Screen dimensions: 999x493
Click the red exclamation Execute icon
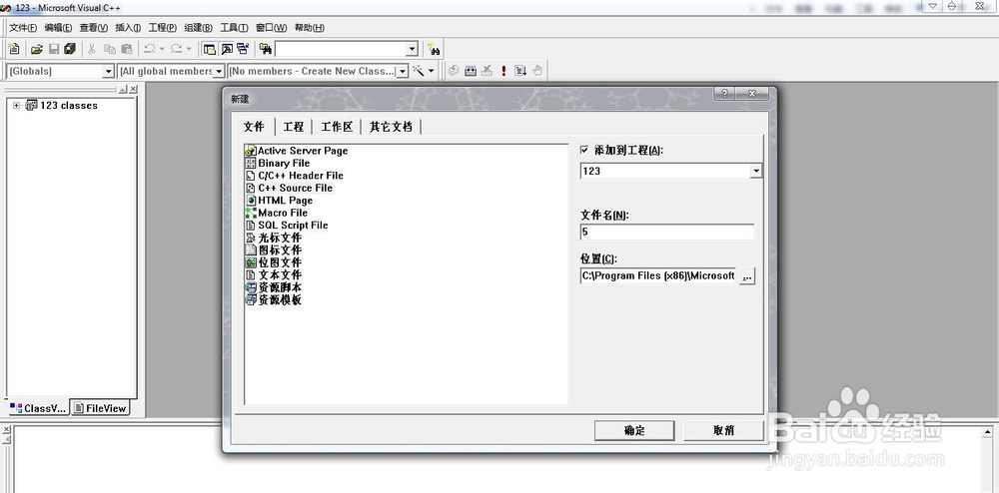[503, 71]
